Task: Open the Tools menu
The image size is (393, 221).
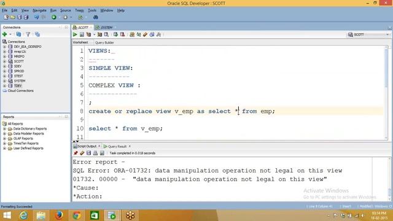Action: [x=92, y=10]
